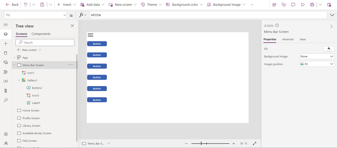Open the Image position Fit dropdown
Screen dimensions: 337x148
pyautogui.click(x=317, y=64)
